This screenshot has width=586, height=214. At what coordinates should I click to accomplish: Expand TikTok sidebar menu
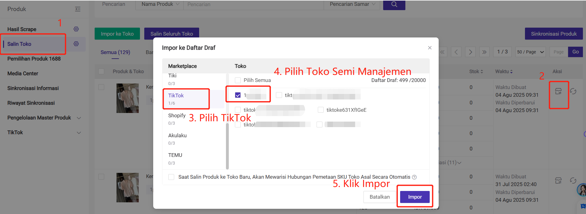[x=79, y=133]
